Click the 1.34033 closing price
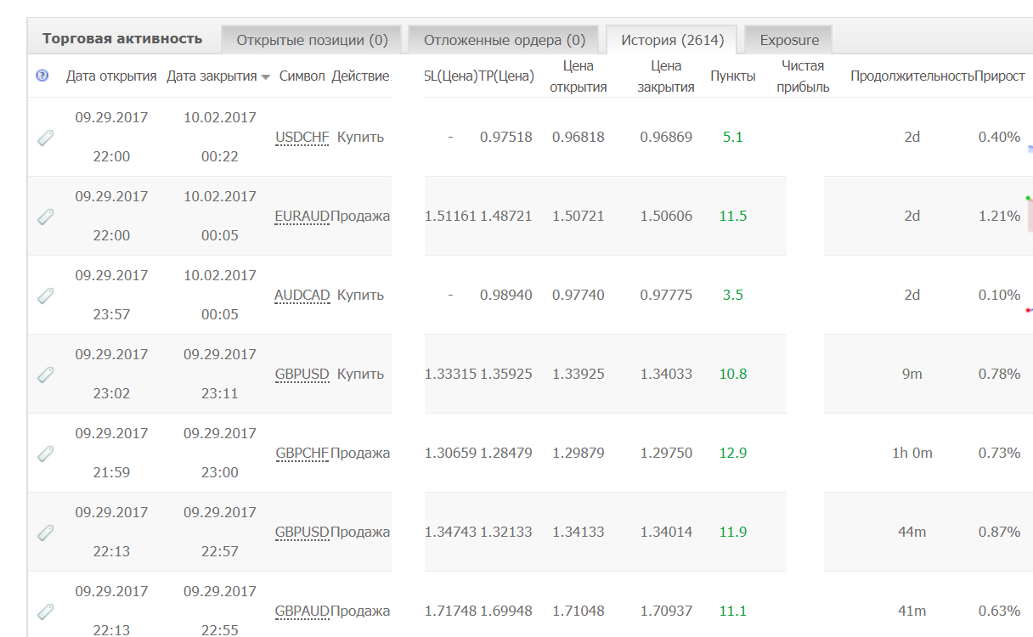1033x637 pixels. click(667, 374)
